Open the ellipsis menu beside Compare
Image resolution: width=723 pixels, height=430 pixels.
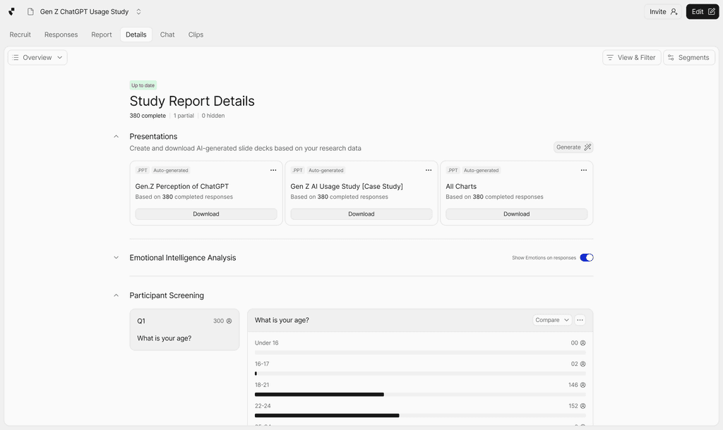pyautogui.click(x=580, y=320)
